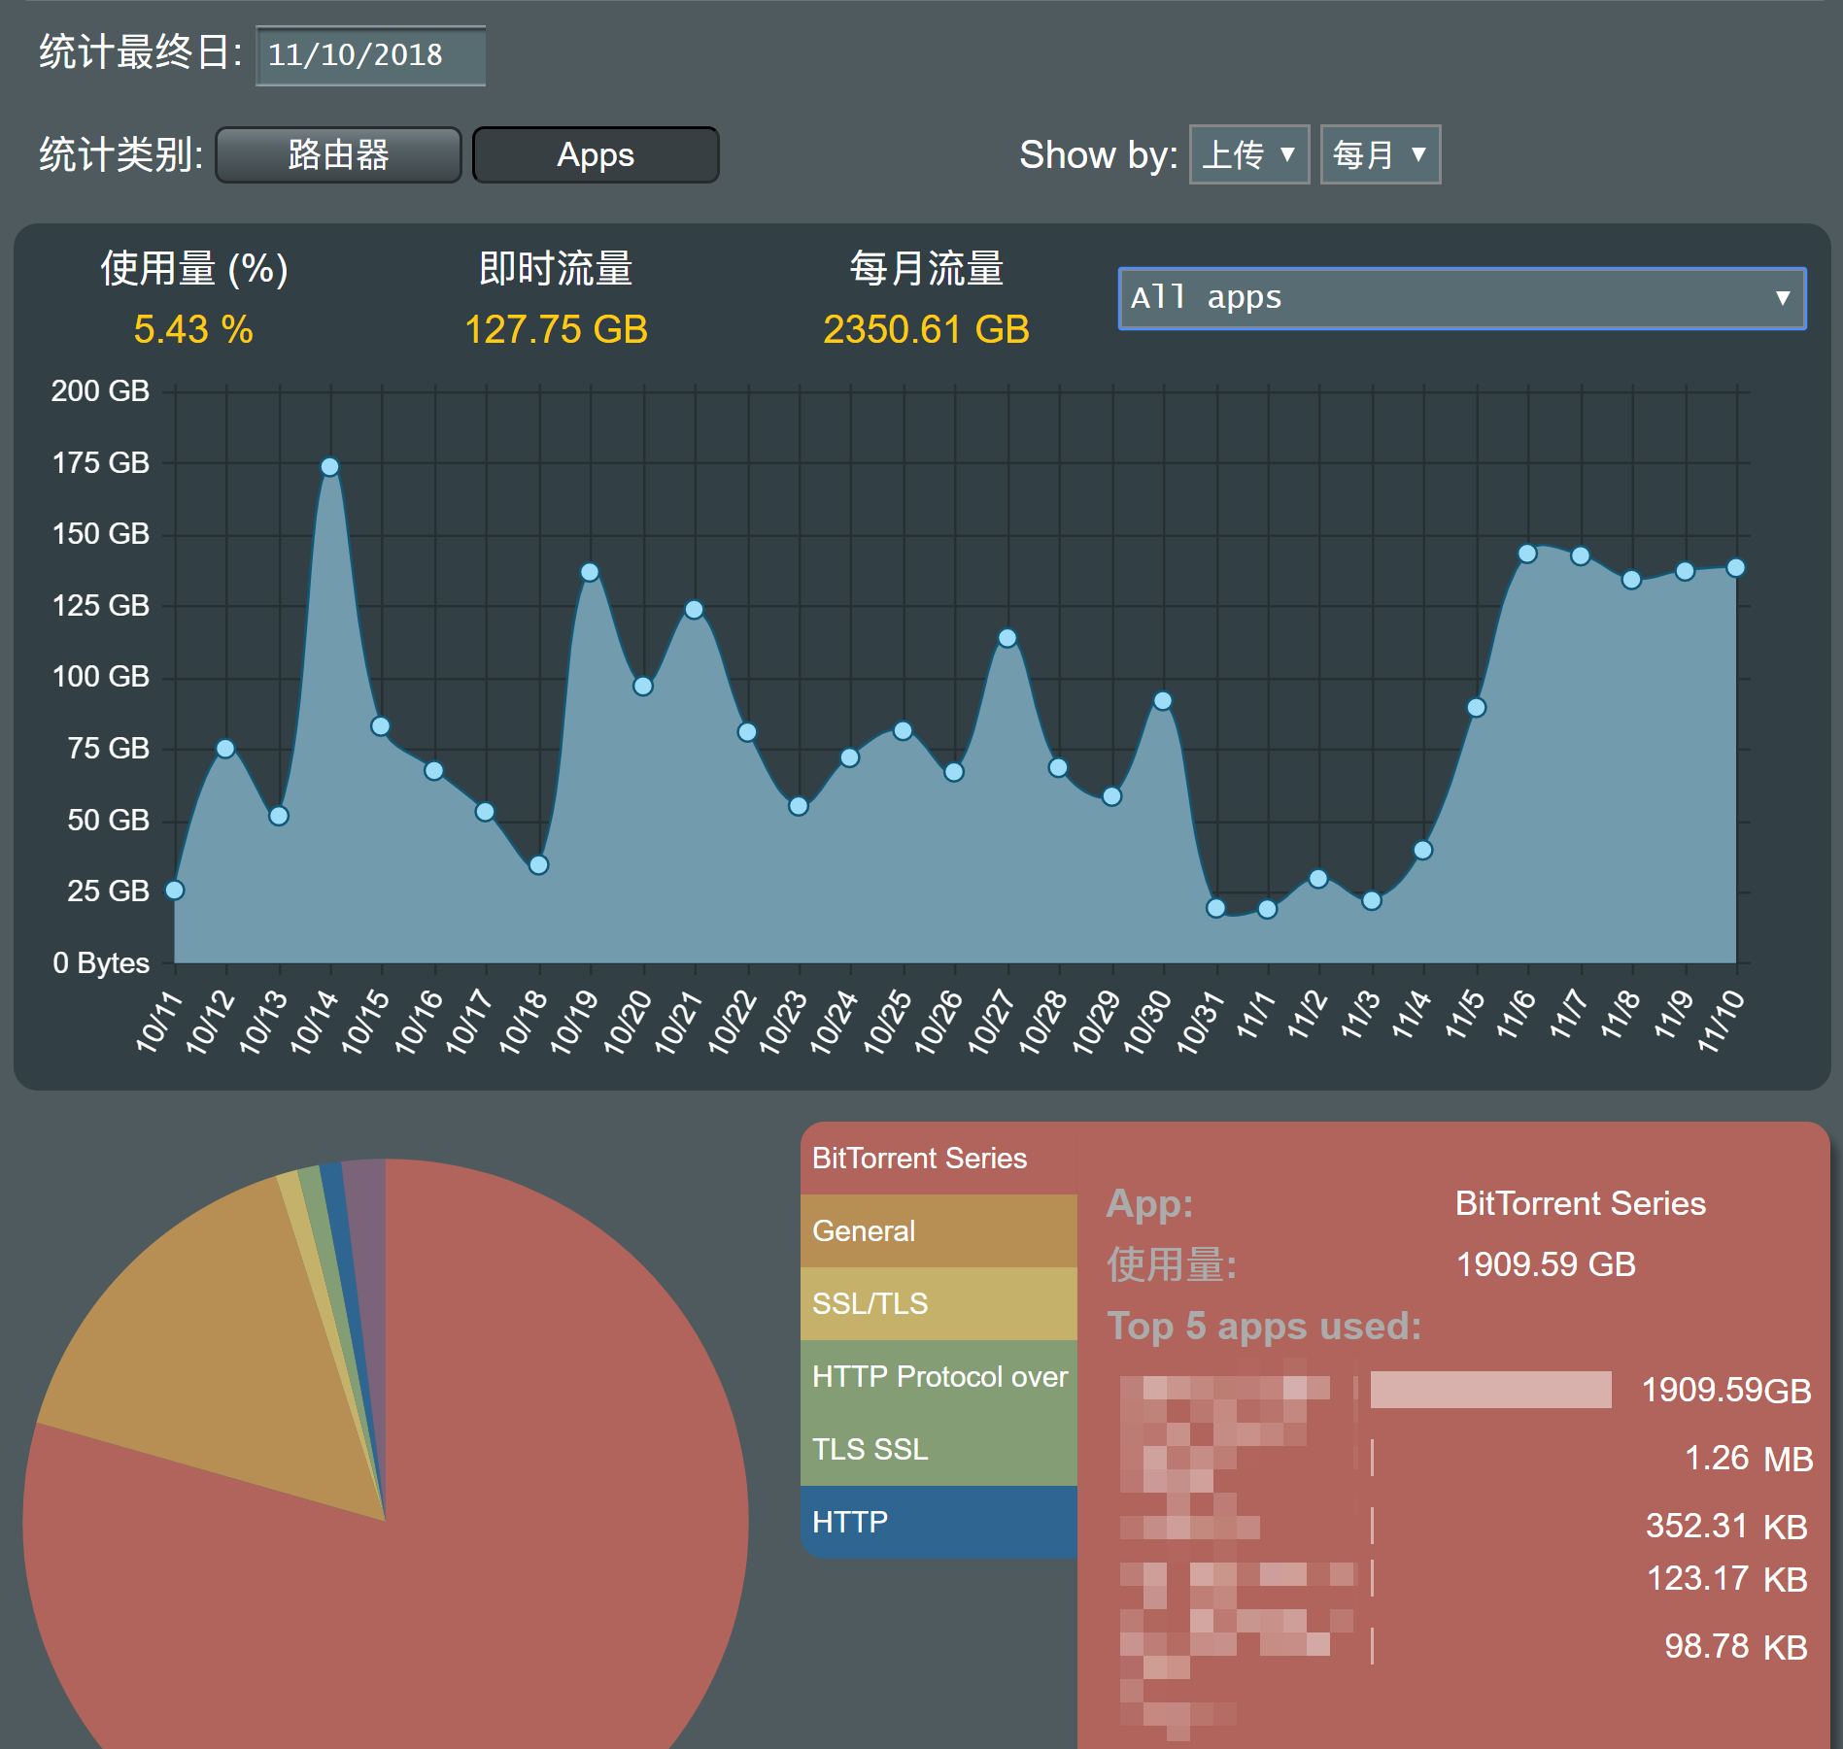Click the 10/14 peak data point
The width and height of the screenshot is (1843, 1749).
330,467
